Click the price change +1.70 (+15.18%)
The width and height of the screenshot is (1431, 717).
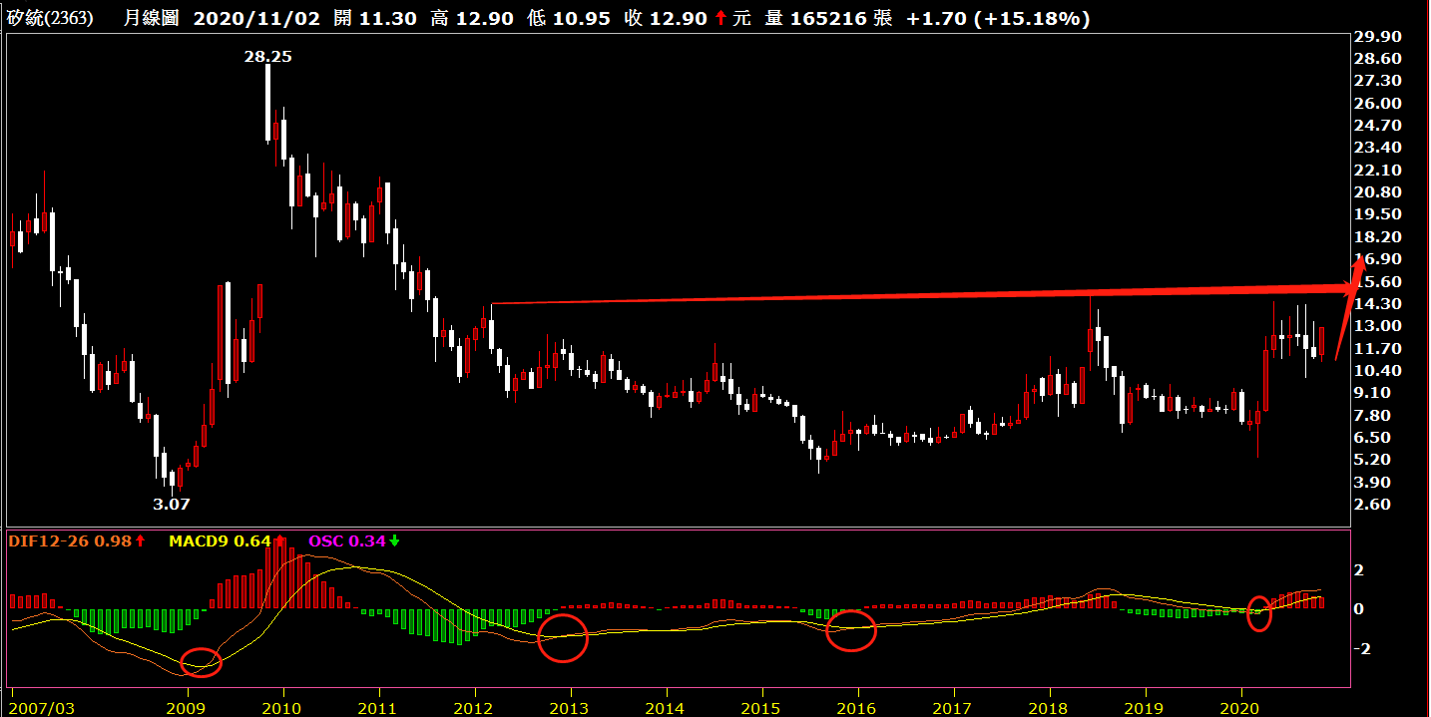tap(998, 18)
